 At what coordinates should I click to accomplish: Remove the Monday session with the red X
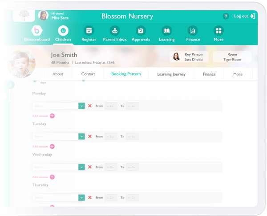point(90,106)
